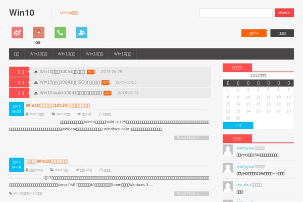Click Read More on the 04-18 article
The height and width of the screenshot is (202, 303).
tap(191, 193)
